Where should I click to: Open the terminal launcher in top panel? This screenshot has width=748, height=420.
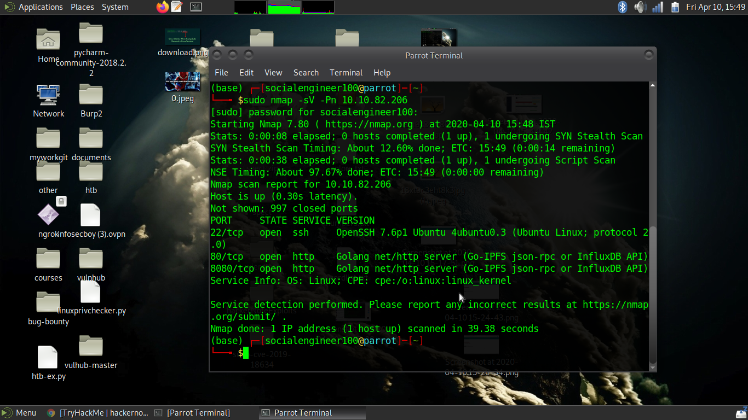coord(196,7)
